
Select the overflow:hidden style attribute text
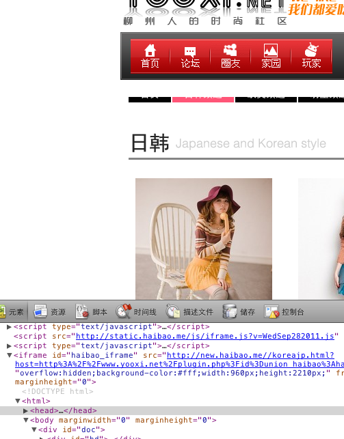(174, 373)
